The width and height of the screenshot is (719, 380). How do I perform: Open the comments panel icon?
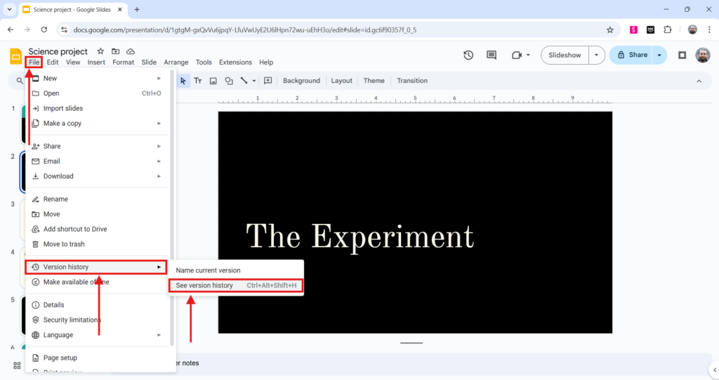click(x=492, y=55)
